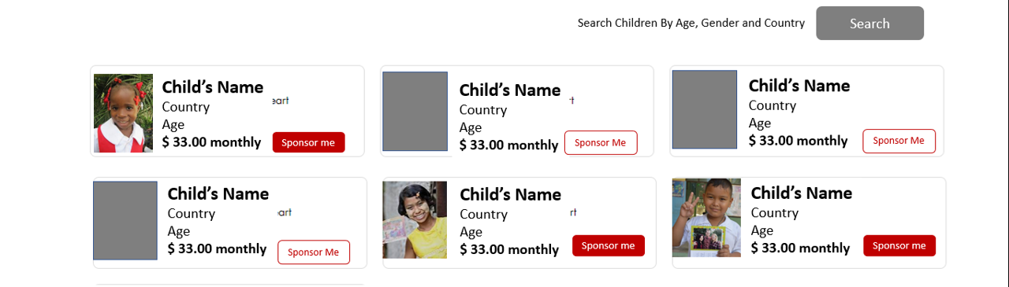The height and width of the screenshot is (287, 1009).
Task: Sponsor the boy making a peace sign
Action: pos(899,245)
